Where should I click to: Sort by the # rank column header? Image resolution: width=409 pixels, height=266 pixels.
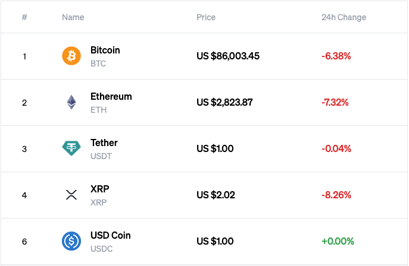24,17
